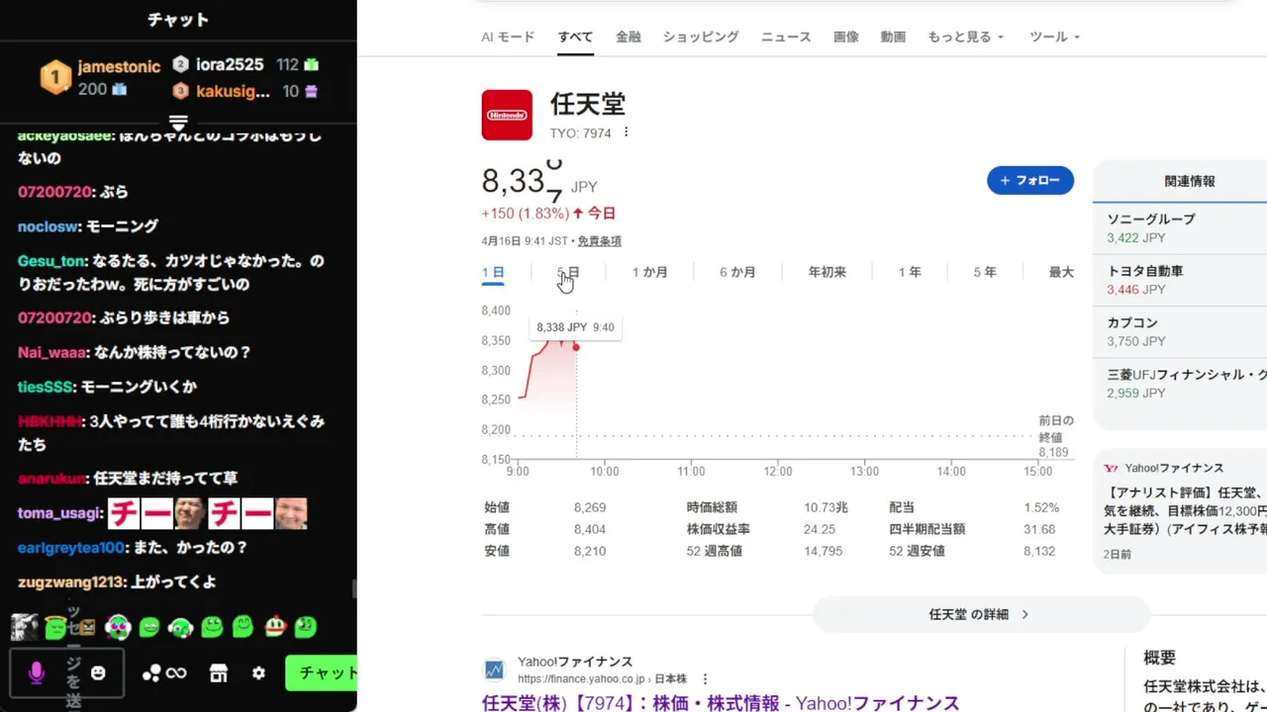This screenshot has width=1267, height=712.
Task: Click the purple microphone icon in chat input
Action: pyautogui.click(x=37, y=673)
